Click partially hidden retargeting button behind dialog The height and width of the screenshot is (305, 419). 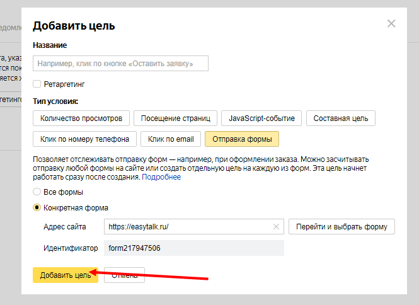pyautogui.click(x=10, y=100)
